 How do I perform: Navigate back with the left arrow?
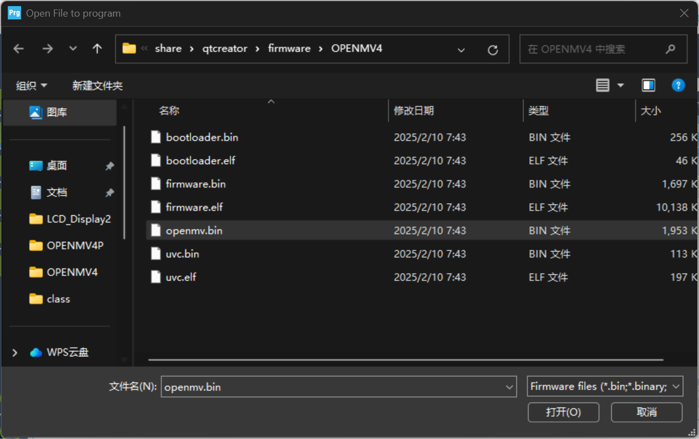[18, 49]
